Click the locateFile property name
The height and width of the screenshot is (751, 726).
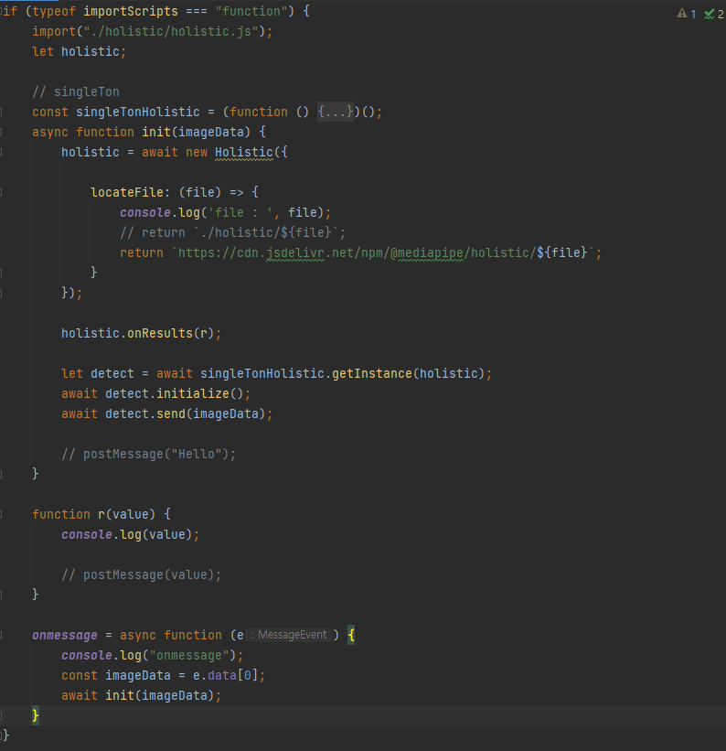point(127,192)
